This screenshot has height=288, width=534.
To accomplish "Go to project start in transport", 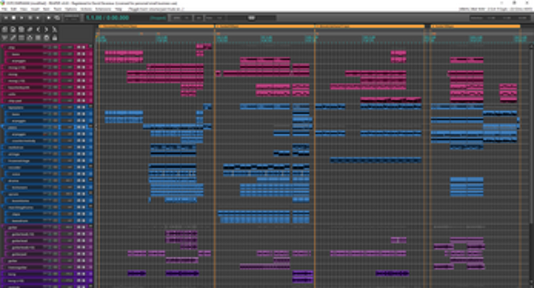I will tap(6, 17).
